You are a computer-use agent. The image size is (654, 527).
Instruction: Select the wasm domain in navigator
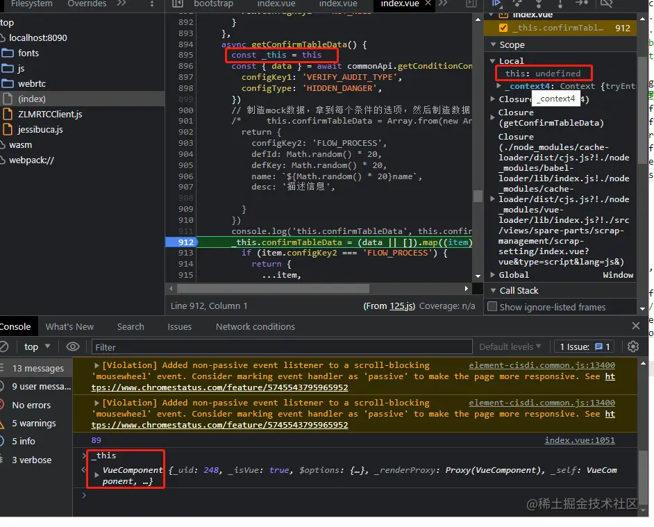point(20,145)
